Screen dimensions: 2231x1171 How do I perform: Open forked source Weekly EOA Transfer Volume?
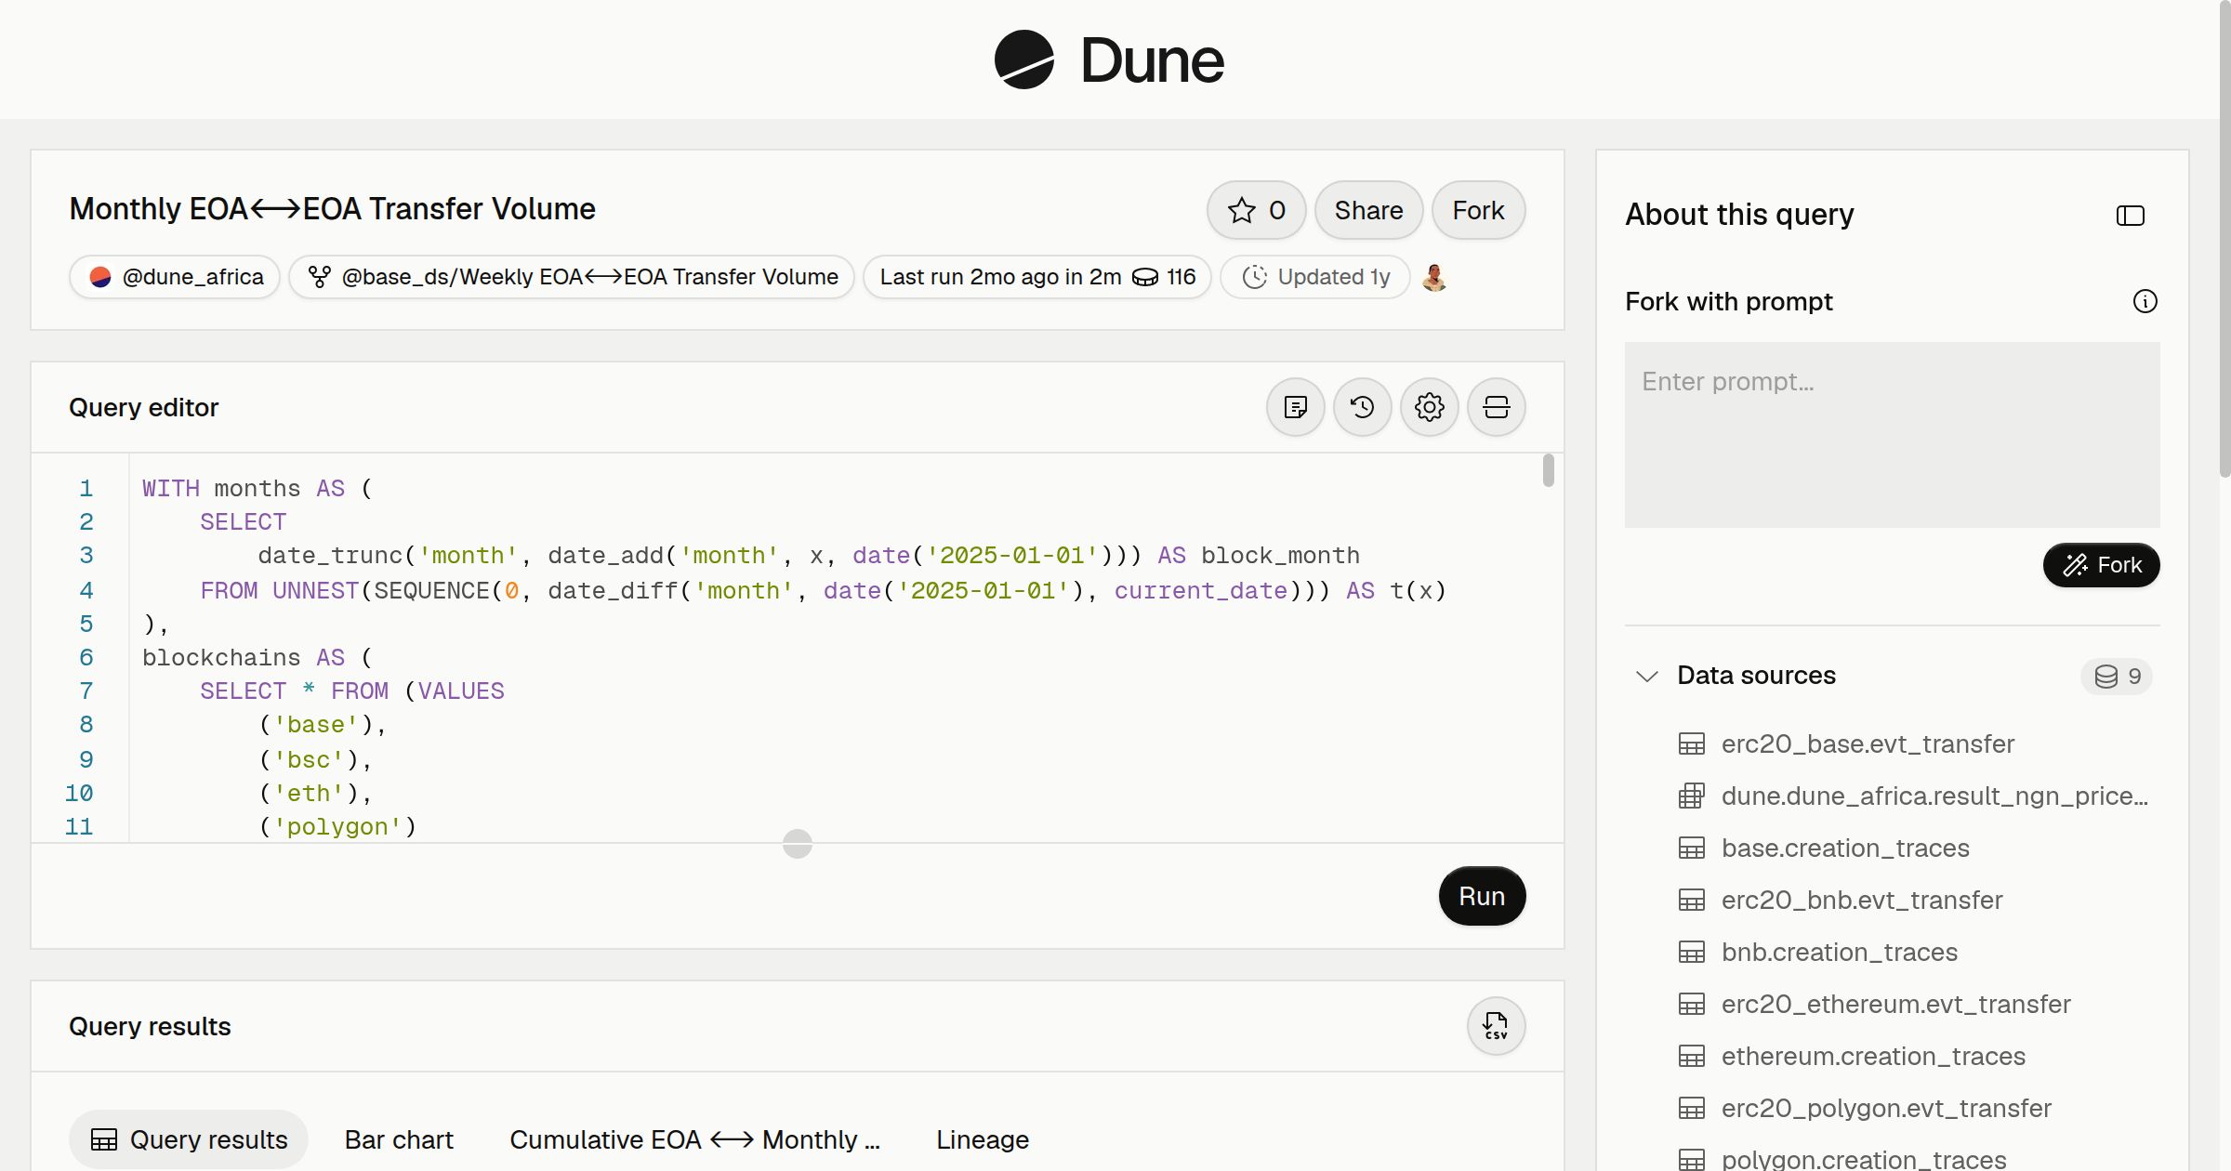click(572, 277)
